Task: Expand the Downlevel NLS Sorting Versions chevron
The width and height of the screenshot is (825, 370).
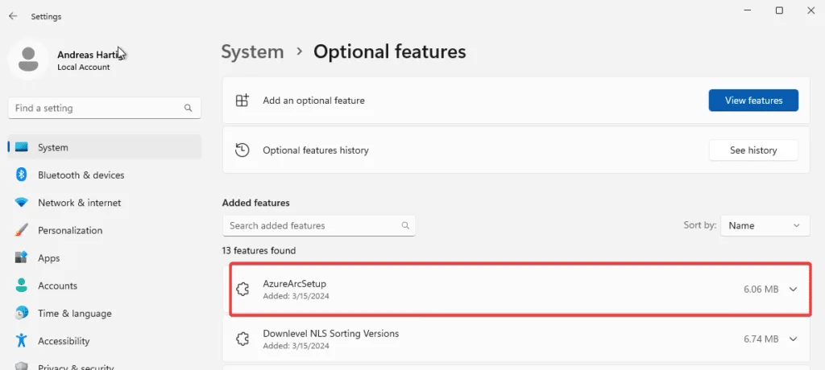Action: 794,339
